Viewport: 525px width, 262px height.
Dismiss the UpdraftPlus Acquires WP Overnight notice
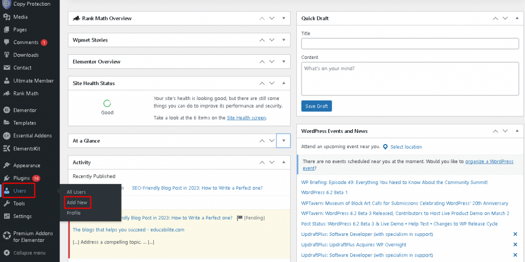pyautogui.click(x=515, y=245)
